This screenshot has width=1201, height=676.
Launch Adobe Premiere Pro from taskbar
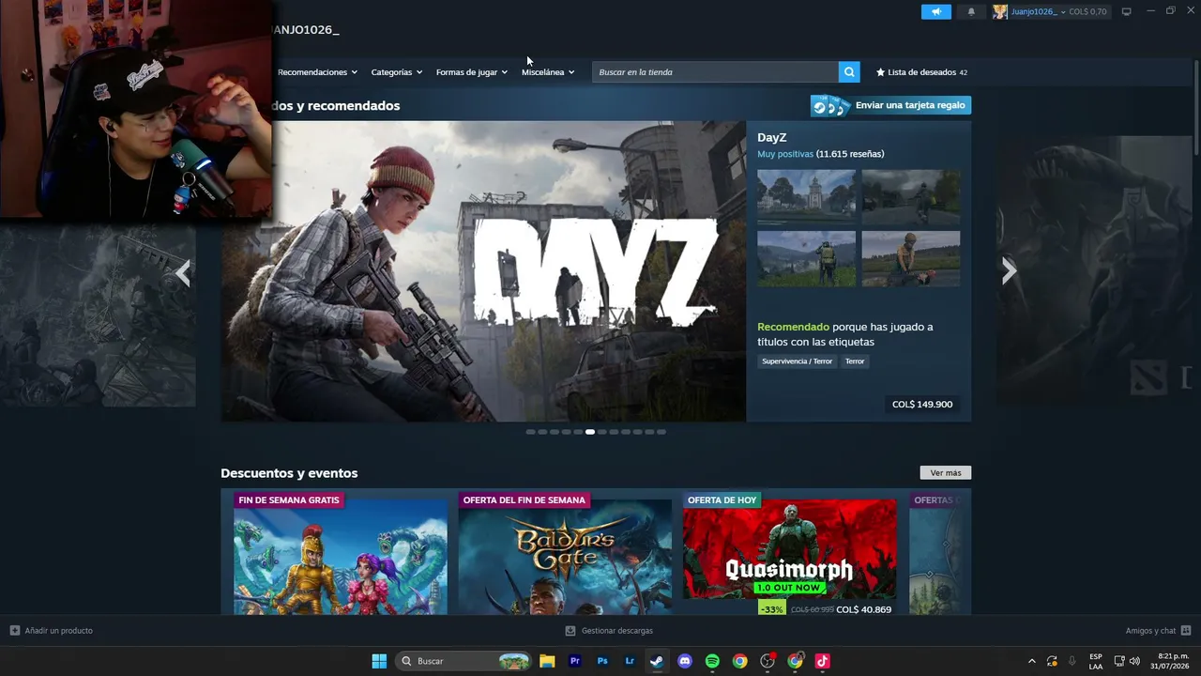(575, 661)
